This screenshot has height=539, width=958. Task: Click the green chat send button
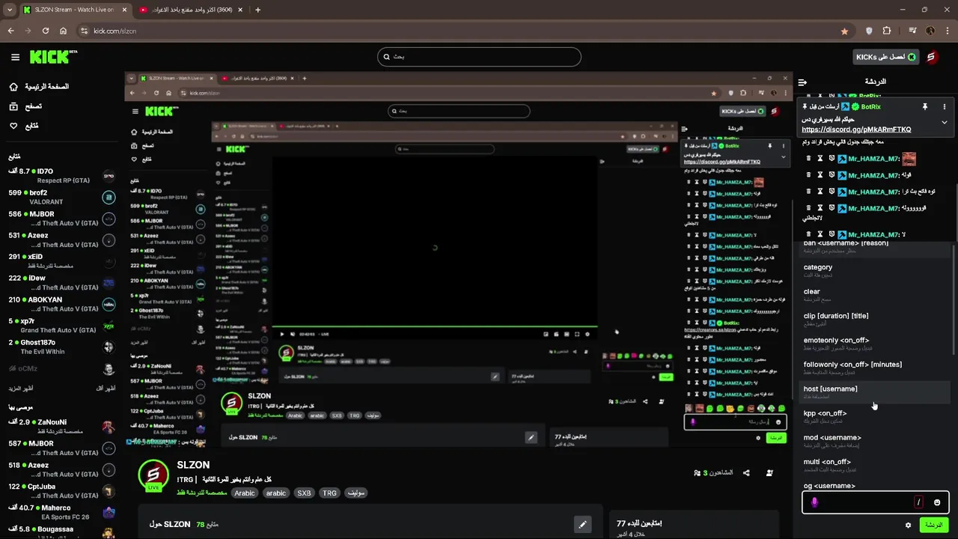pyautogui.click(x=934, y=525)
